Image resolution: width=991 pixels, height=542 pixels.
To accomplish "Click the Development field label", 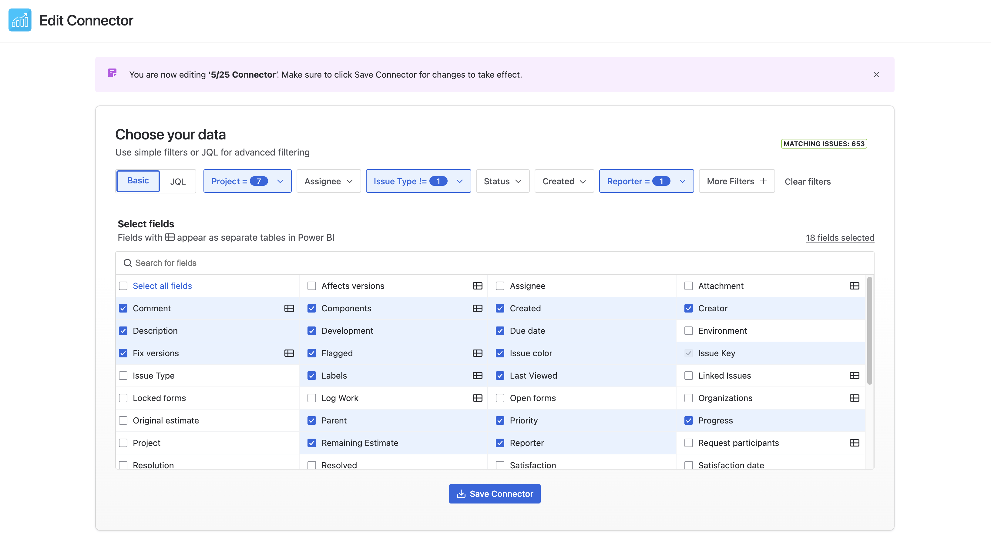I will 347,330.
